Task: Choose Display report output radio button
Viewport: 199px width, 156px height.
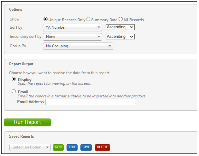Action: (14, 79)
